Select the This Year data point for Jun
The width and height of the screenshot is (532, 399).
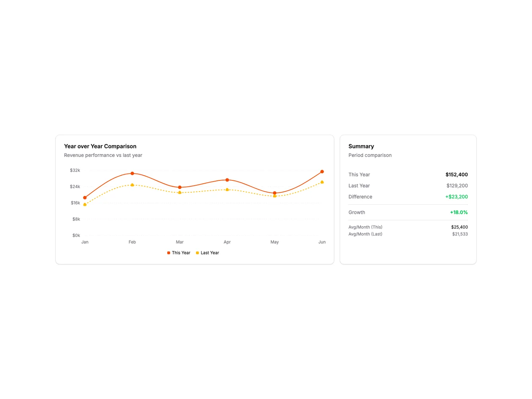pyautogui.click(x=322, y=172)
